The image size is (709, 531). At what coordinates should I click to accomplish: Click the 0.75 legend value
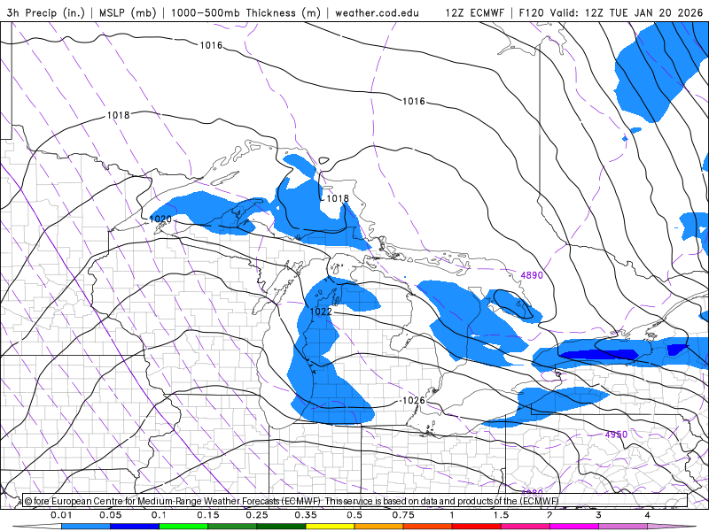(403, 515)
